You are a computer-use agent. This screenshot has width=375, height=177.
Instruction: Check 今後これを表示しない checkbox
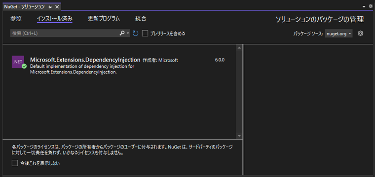[15, 163]
